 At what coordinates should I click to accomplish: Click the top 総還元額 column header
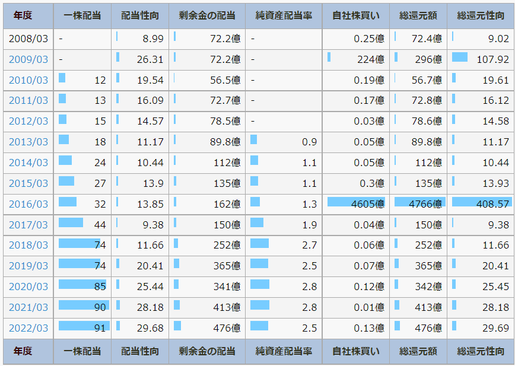(x=418, y=15)
